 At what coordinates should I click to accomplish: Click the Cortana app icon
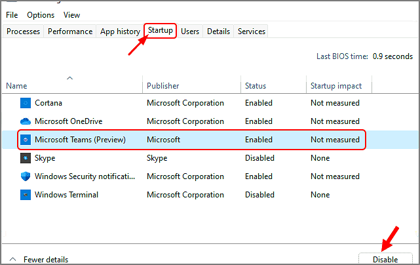pos(26,103)
